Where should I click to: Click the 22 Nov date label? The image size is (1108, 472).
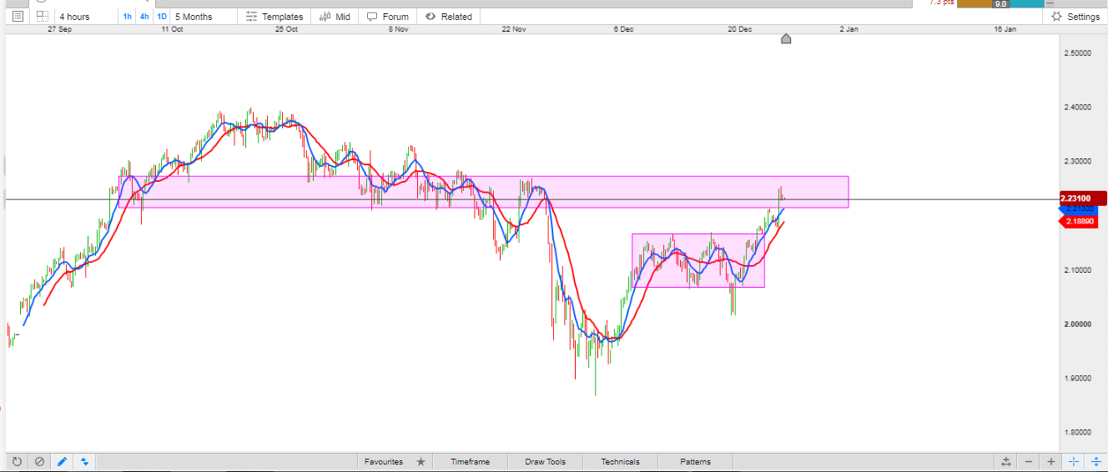(x=514, y=29)
